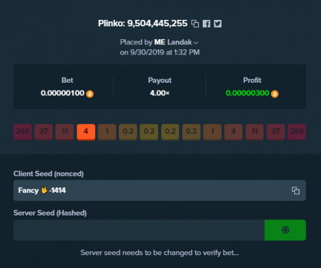Click the Bitcoin icon beside profit amount
This screenshot has width=321, height=268.
pos(275,94)
